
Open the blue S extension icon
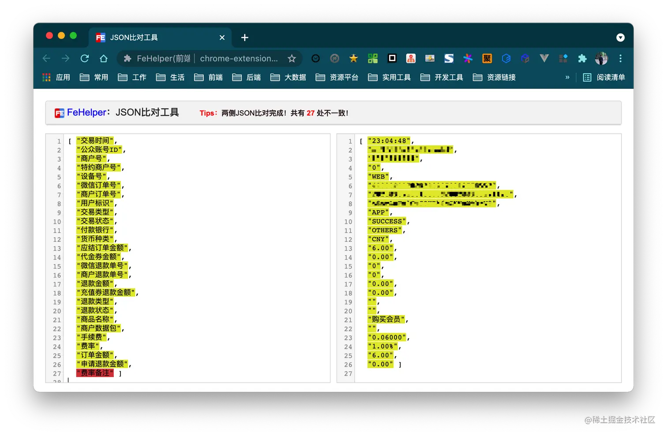click(449, 58)
